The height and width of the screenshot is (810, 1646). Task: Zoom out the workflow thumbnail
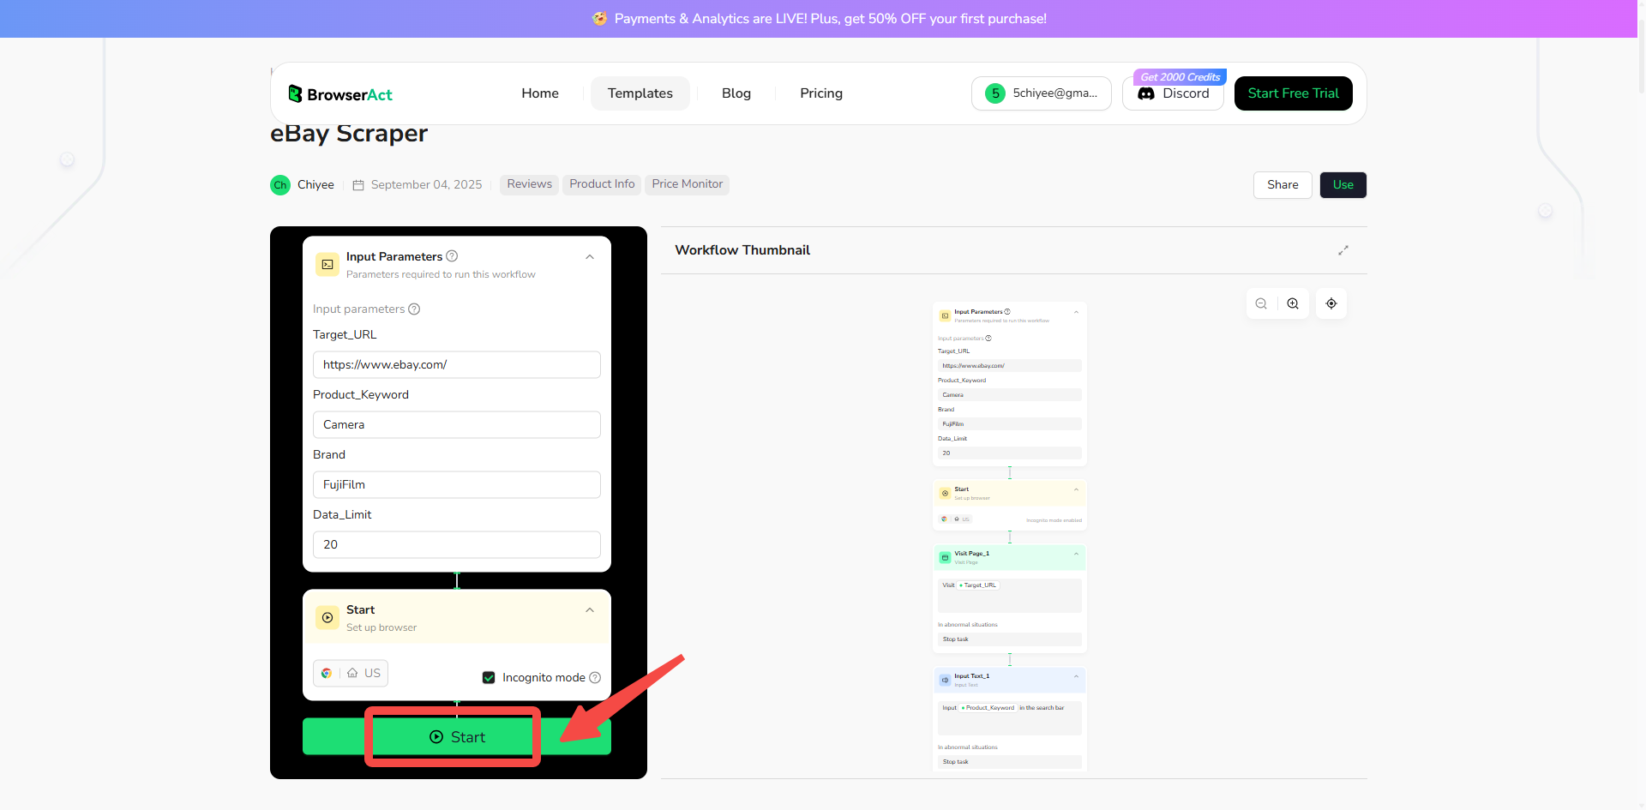[1261, 303]
